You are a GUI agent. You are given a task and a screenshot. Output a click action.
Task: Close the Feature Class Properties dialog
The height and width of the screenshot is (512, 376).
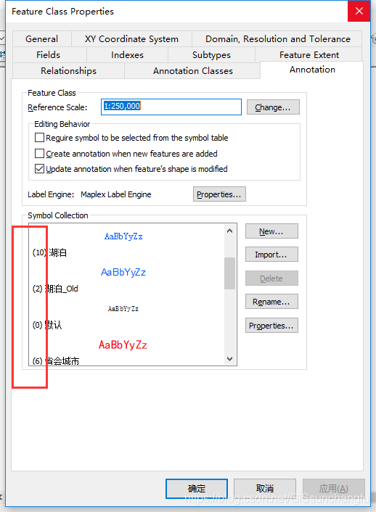click(x=359, y=11)
